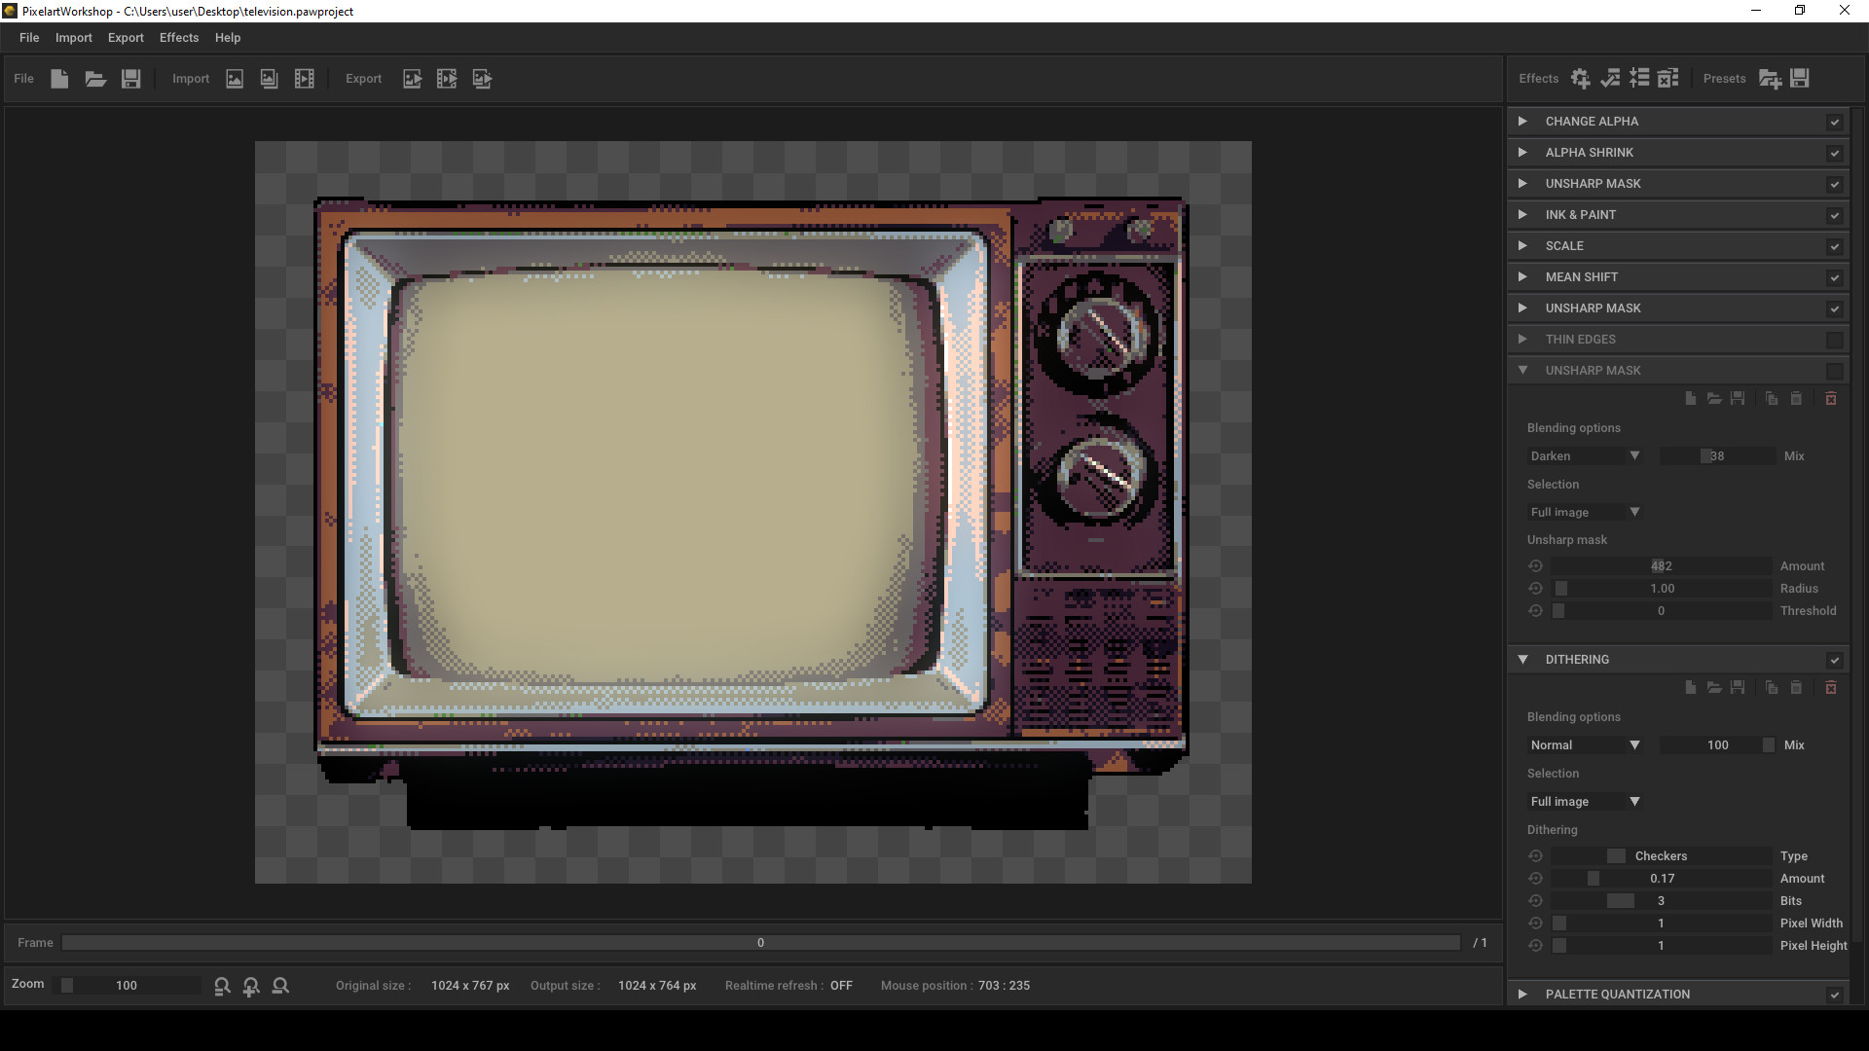Create a new project file

(59, 79)
